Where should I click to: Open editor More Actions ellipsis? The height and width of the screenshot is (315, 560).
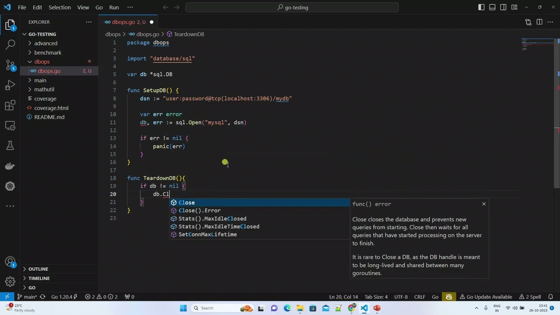point(550,22)
